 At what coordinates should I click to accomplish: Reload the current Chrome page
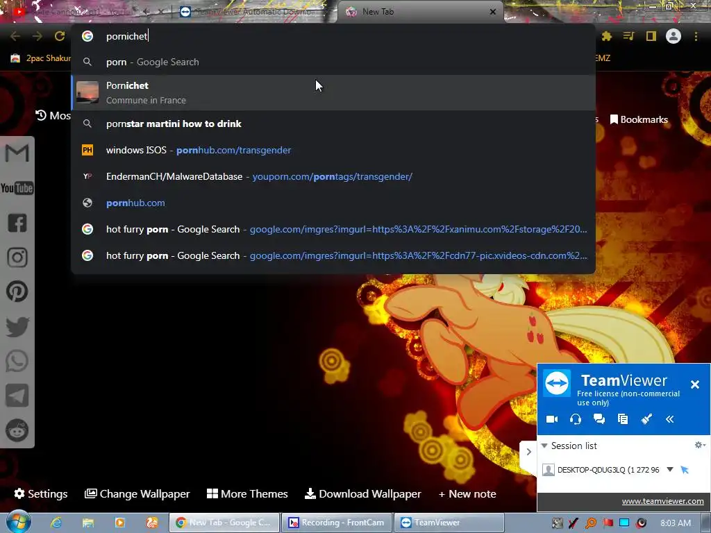pyautogui.click(x=60, y=36)
